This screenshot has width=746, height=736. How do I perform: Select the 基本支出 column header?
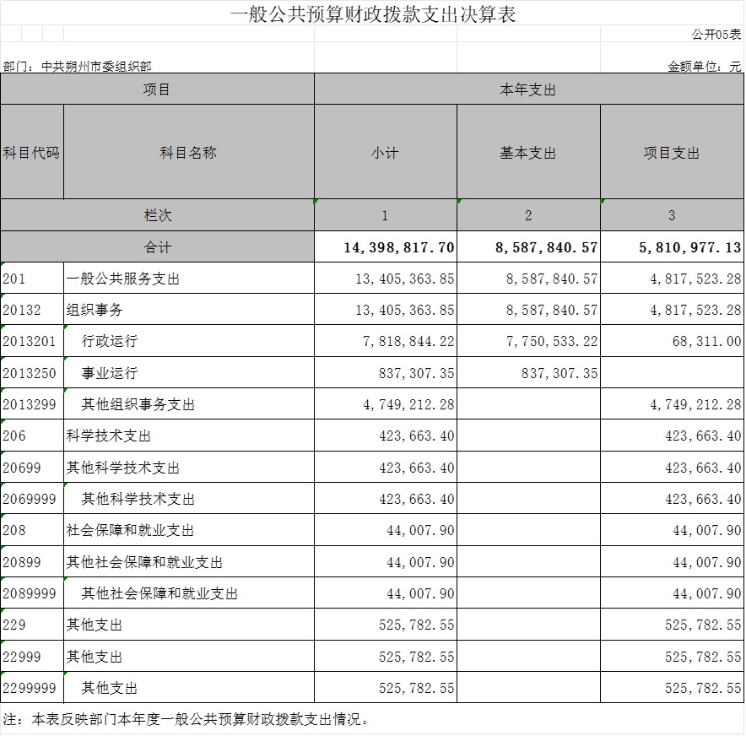point(528,152)
